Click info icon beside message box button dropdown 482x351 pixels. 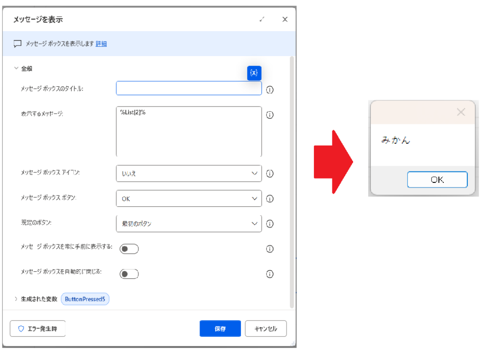point(270,198)
